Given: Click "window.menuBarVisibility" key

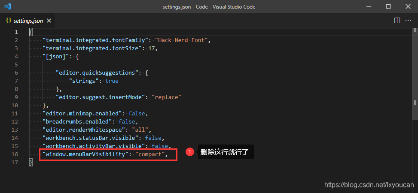Looking at the screenshot, I should click(85, 154).
